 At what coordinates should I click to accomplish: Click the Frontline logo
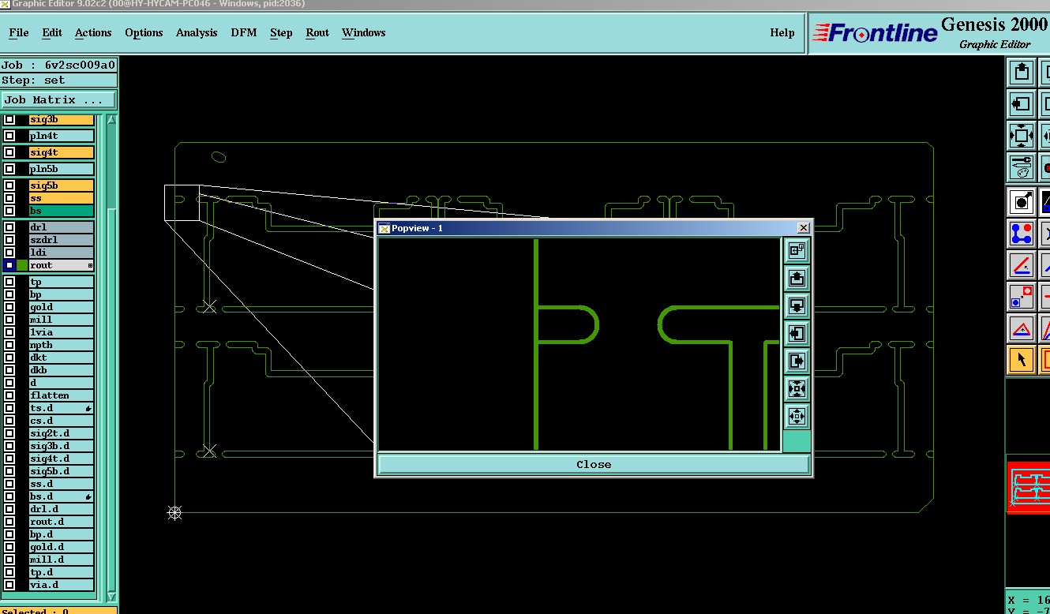[875, 32]
